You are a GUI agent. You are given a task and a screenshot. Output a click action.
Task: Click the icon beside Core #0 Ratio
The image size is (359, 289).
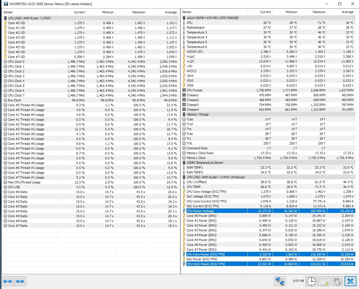pyautogui.click(x=5, y=192)
